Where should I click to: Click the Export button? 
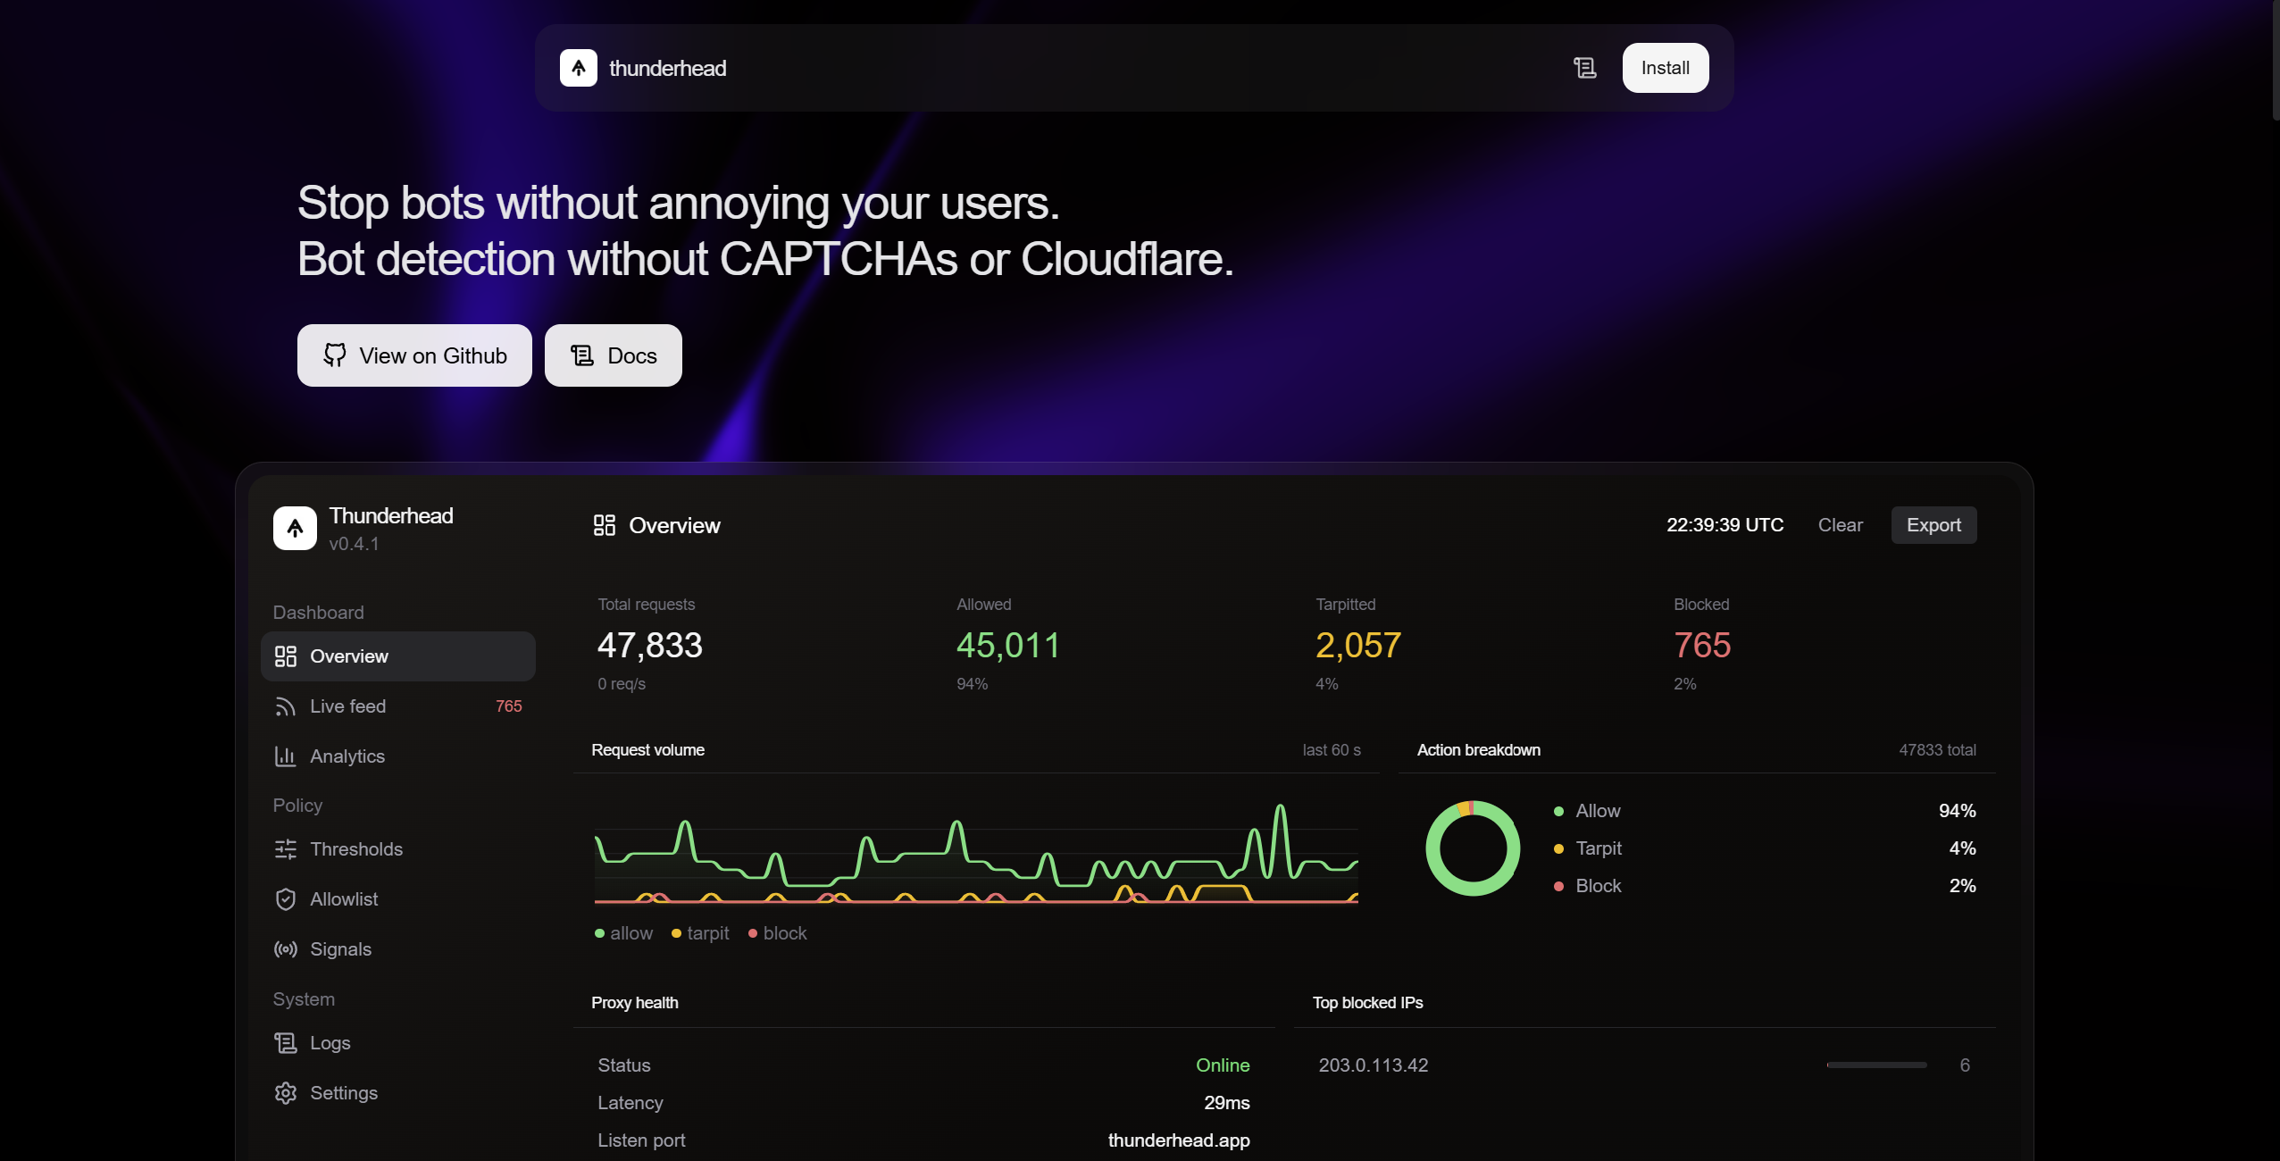(1934, 525)
